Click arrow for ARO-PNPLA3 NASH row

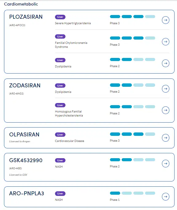tap(165, 197)
